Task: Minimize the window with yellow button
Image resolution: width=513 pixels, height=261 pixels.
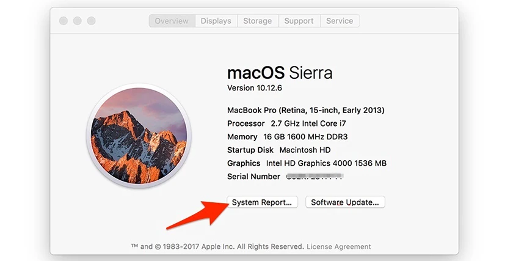Action: tap(78, 21)
